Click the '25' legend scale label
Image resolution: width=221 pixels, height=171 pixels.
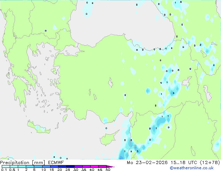point(68,170)
